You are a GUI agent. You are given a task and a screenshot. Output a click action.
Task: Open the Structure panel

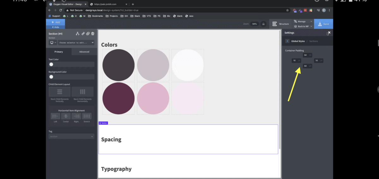(x=280, y=24)
